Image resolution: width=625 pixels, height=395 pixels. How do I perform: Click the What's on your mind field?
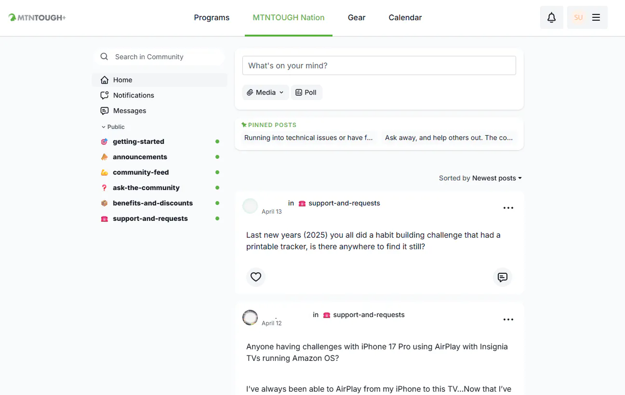[x=379, y=65]
